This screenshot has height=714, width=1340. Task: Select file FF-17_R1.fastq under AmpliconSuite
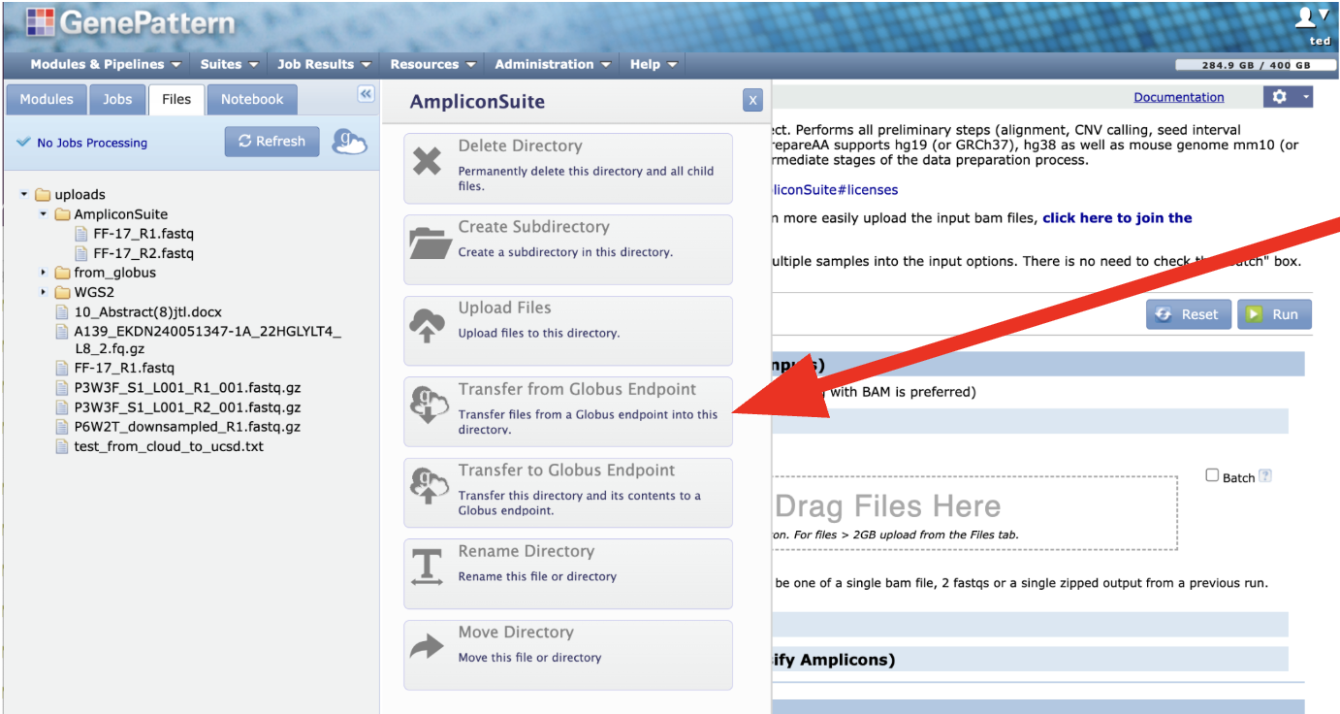pos(144,234)
